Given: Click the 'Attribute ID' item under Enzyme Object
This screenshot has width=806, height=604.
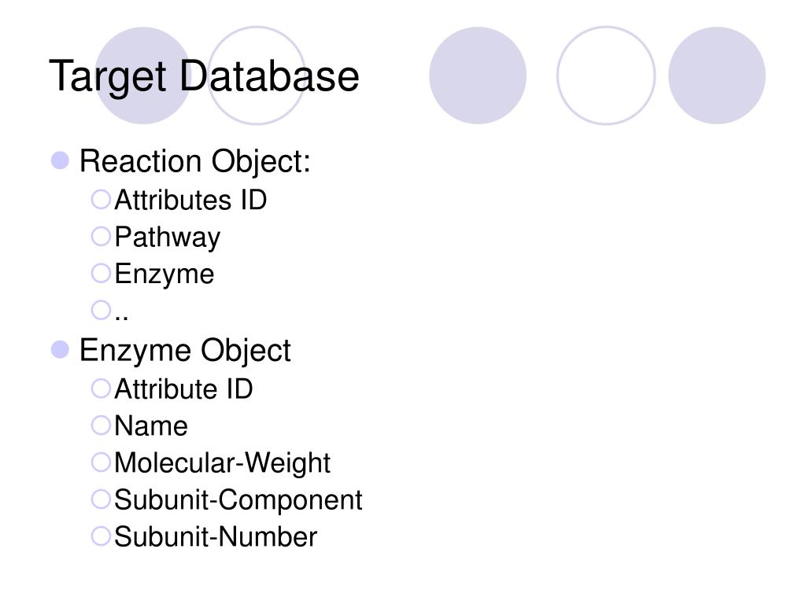Looking at the screenshot, I should click(183, 389).
